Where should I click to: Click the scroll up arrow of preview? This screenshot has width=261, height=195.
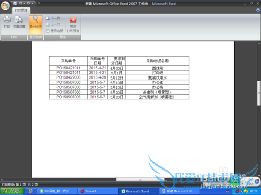point(259,43)
